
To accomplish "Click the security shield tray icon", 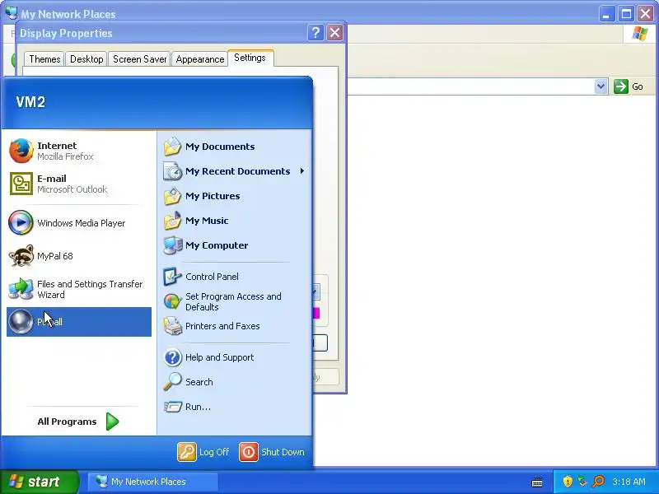I will pos(568,482).
